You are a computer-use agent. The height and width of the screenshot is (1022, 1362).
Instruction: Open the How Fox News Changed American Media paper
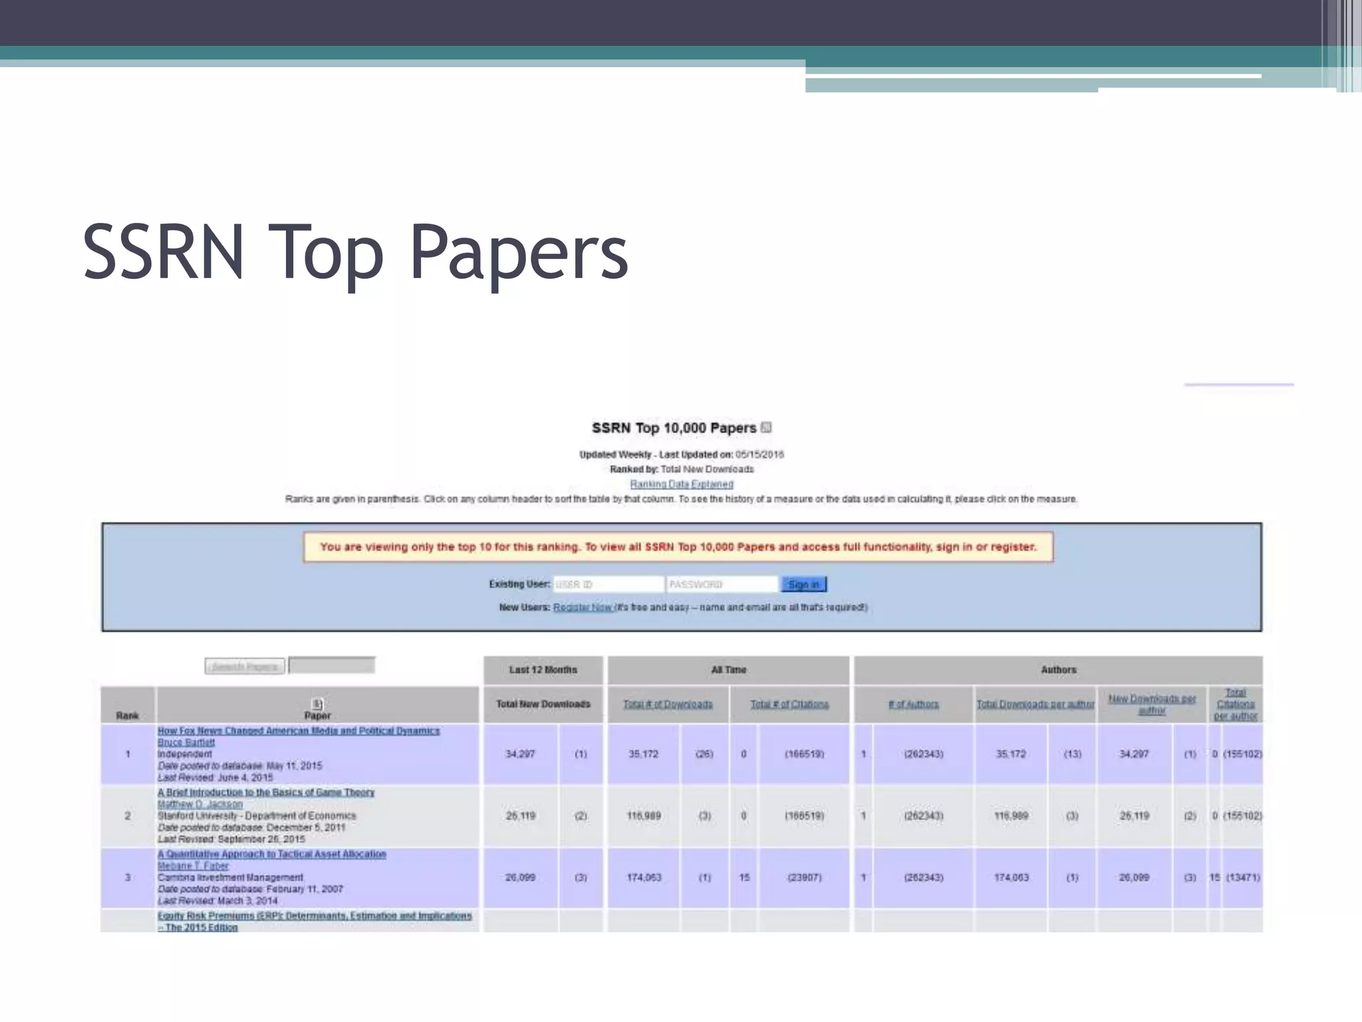tap(299, 731)
